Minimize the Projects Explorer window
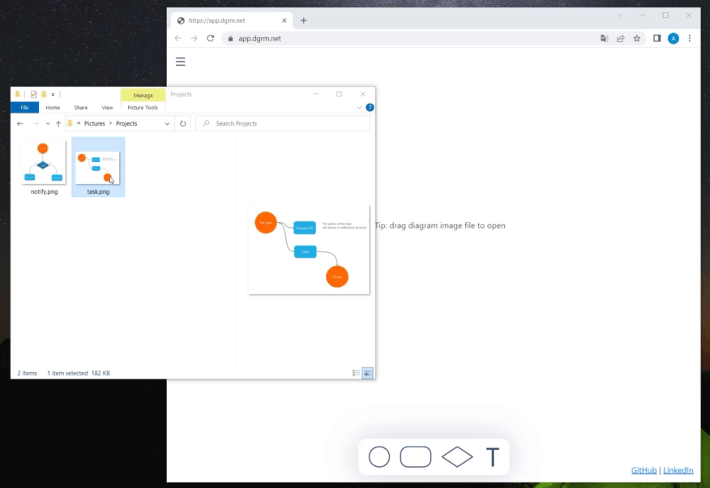 tap(315, 94)
